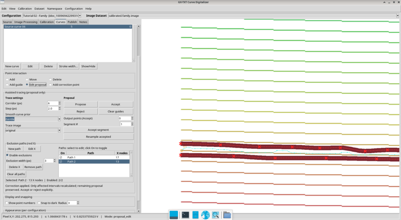The height and width of the screenshot is (220, 401).
Task: Click the Corridor (px) spinner arrows
Action: coord(60,103)
